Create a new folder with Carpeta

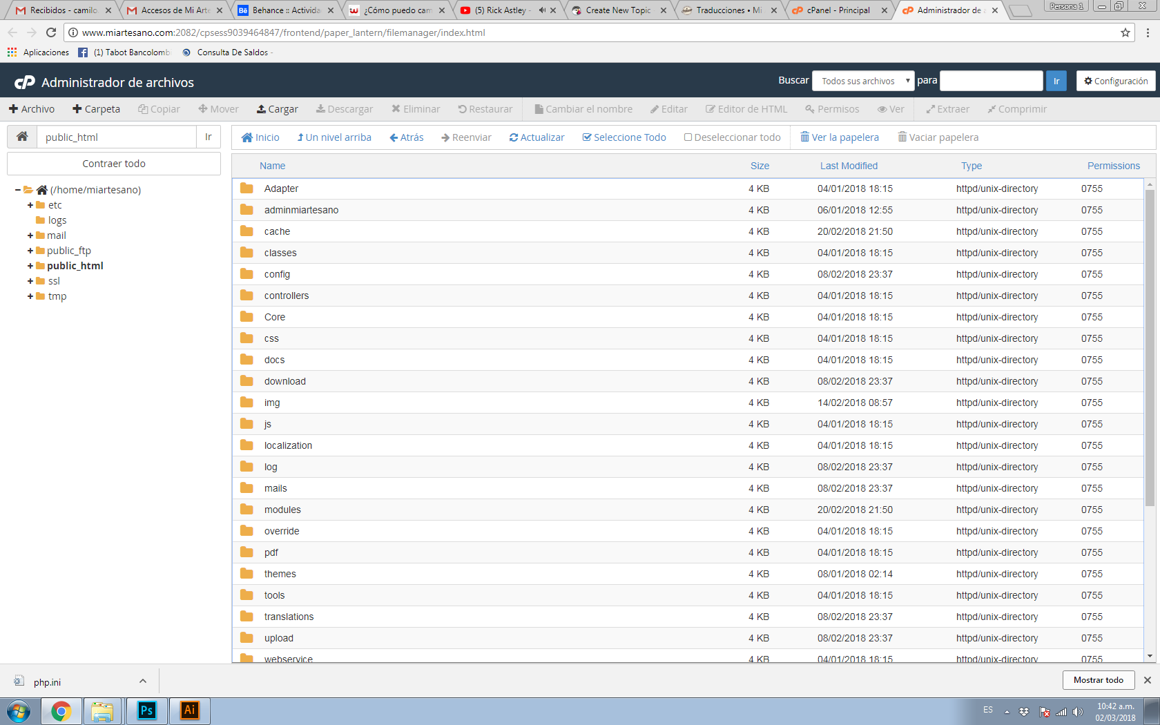97,109
